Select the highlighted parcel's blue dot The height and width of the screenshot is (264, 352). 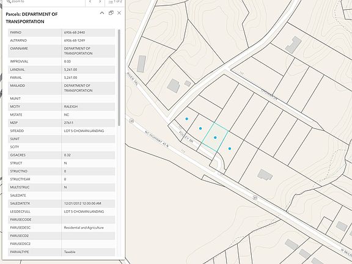[x=215, y=137]
